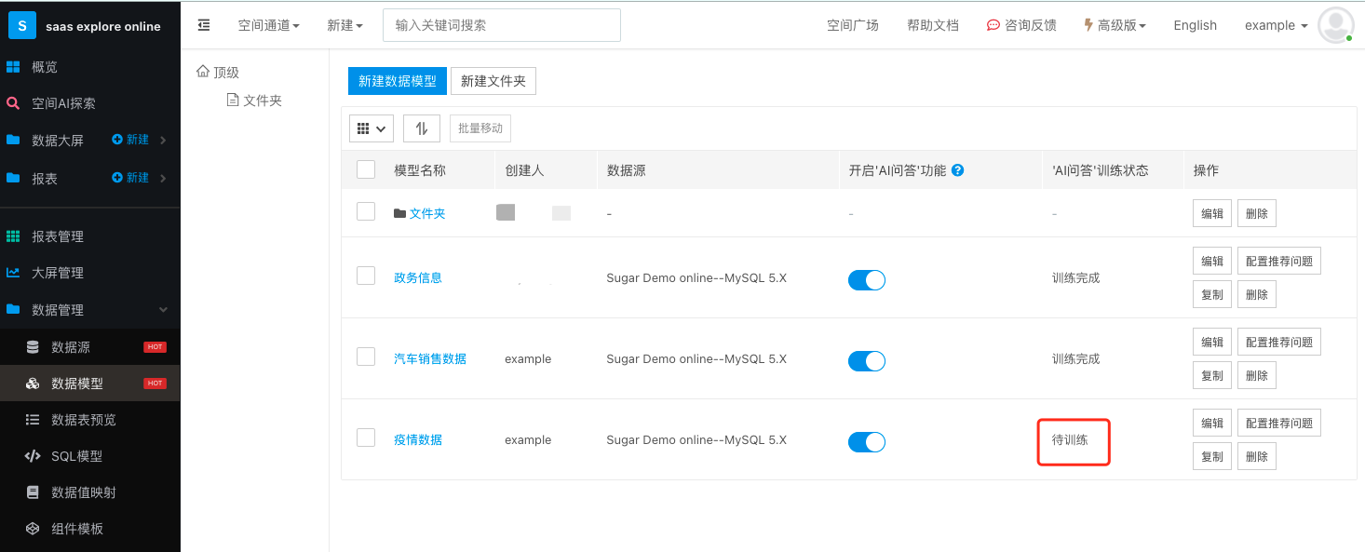The height and width of the screenshot is (552, 1365).
Task: Expand the grid view mode dropdown
Action: point(372,128)
